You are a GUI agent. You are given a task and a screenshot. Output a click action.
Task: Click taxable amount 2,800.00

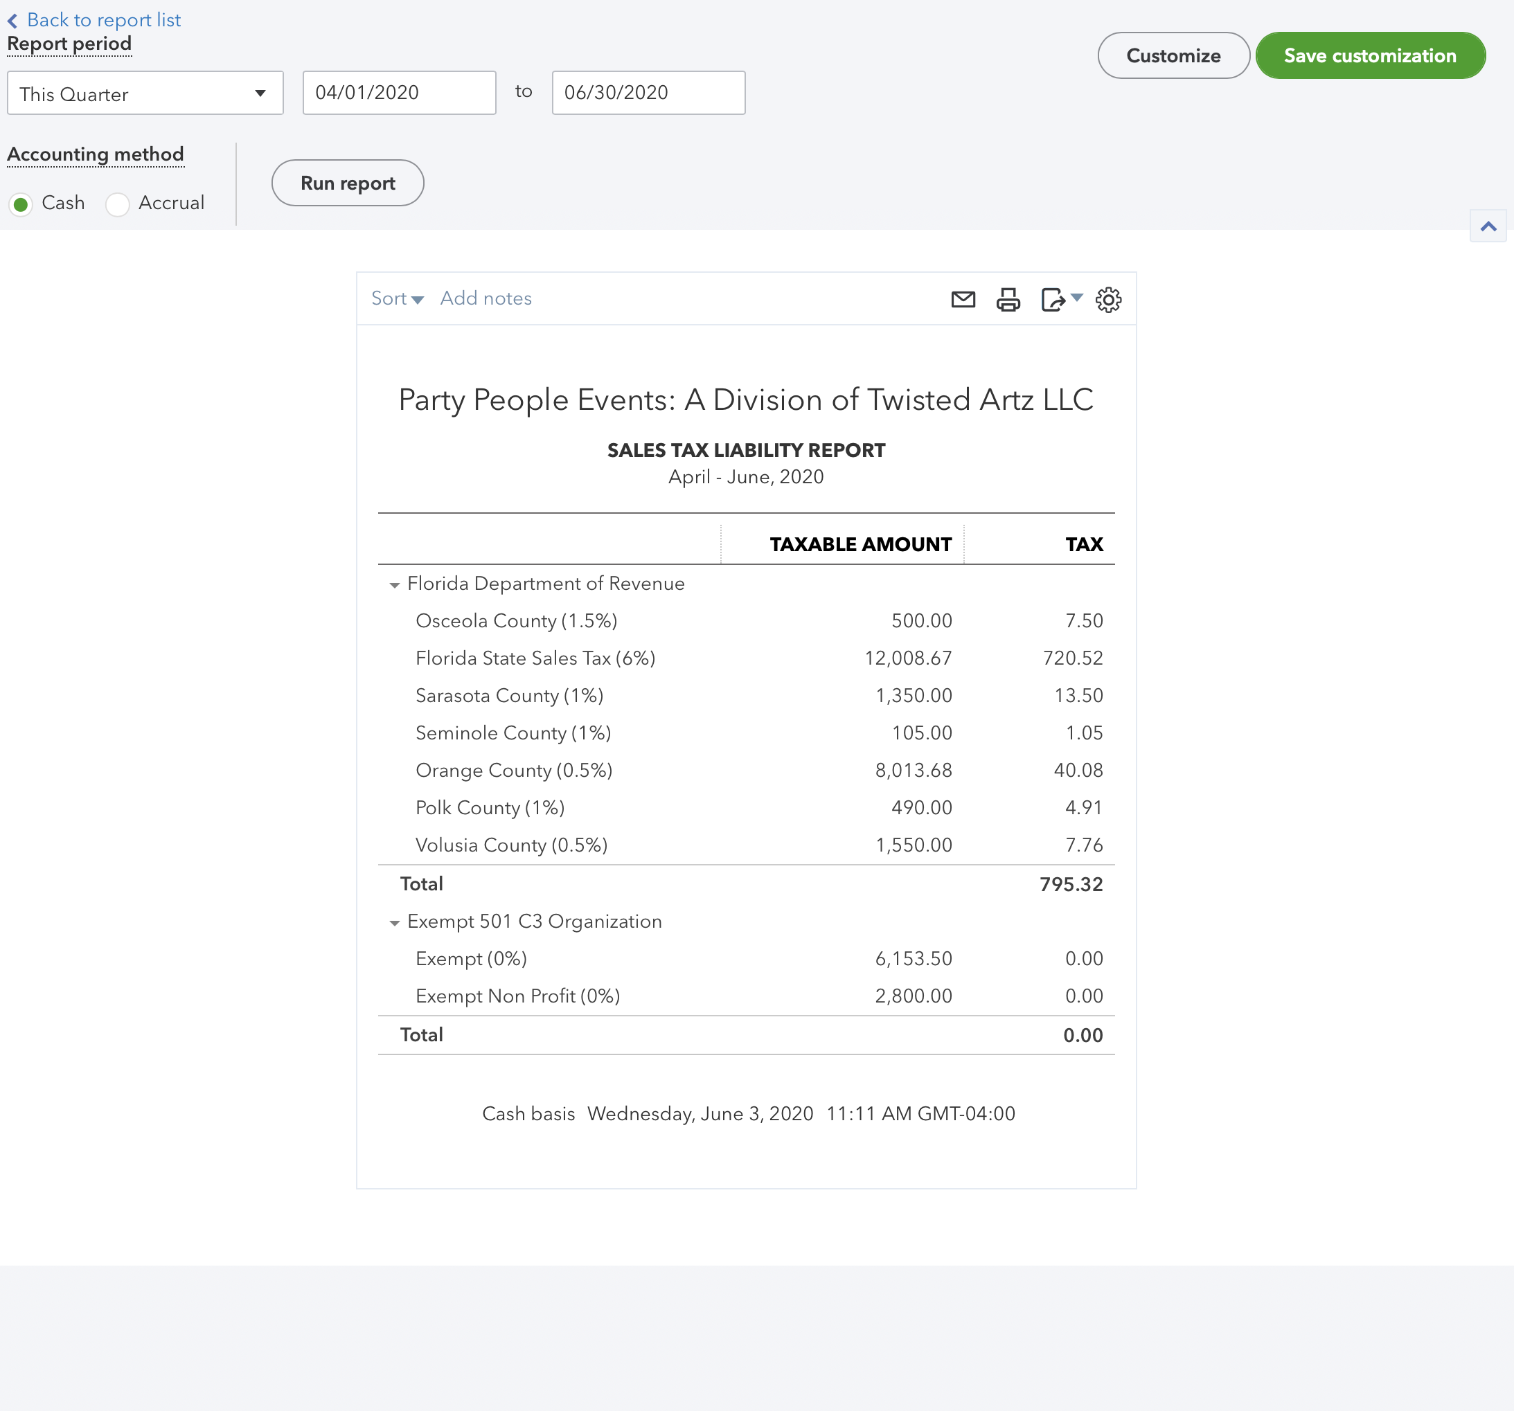pos(913,996)
